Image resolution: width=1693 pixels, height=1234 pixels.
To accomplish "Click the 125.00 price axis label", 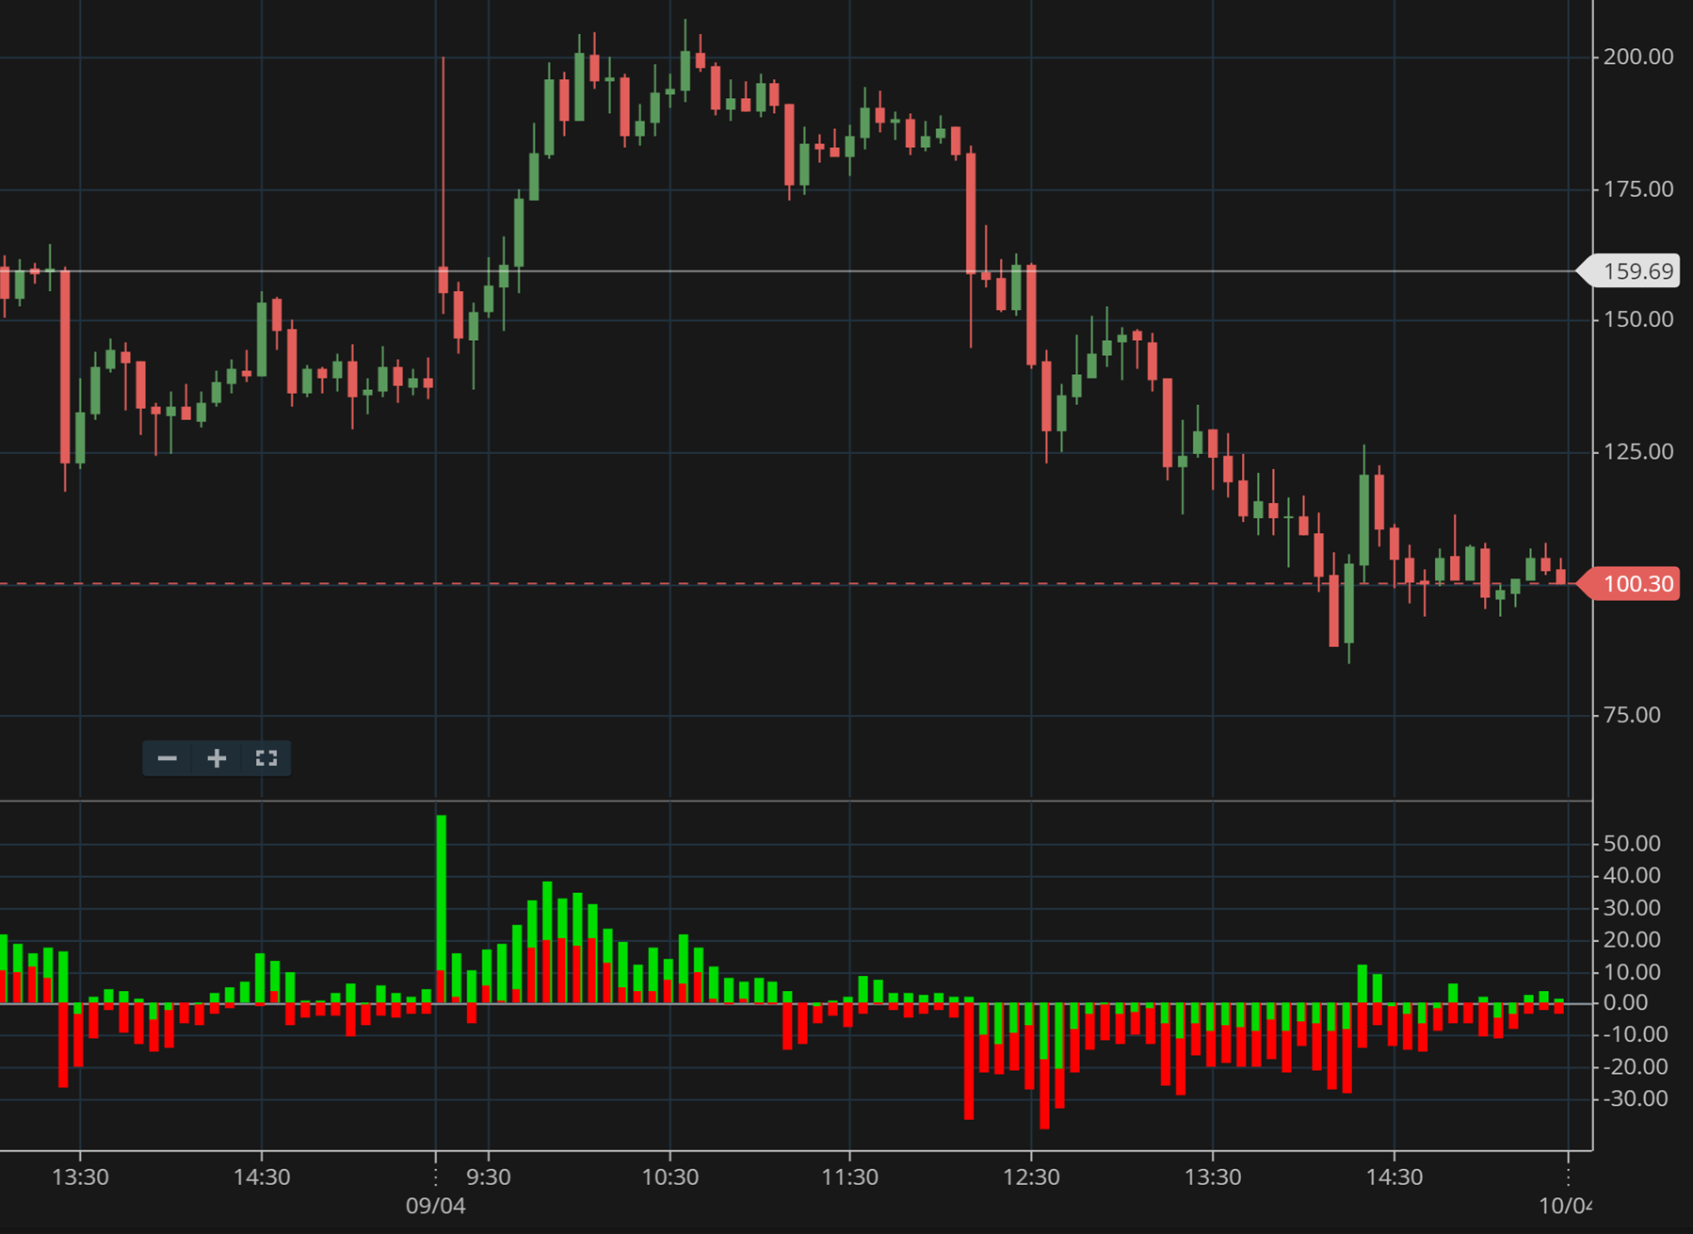I will pos(1638,452).
